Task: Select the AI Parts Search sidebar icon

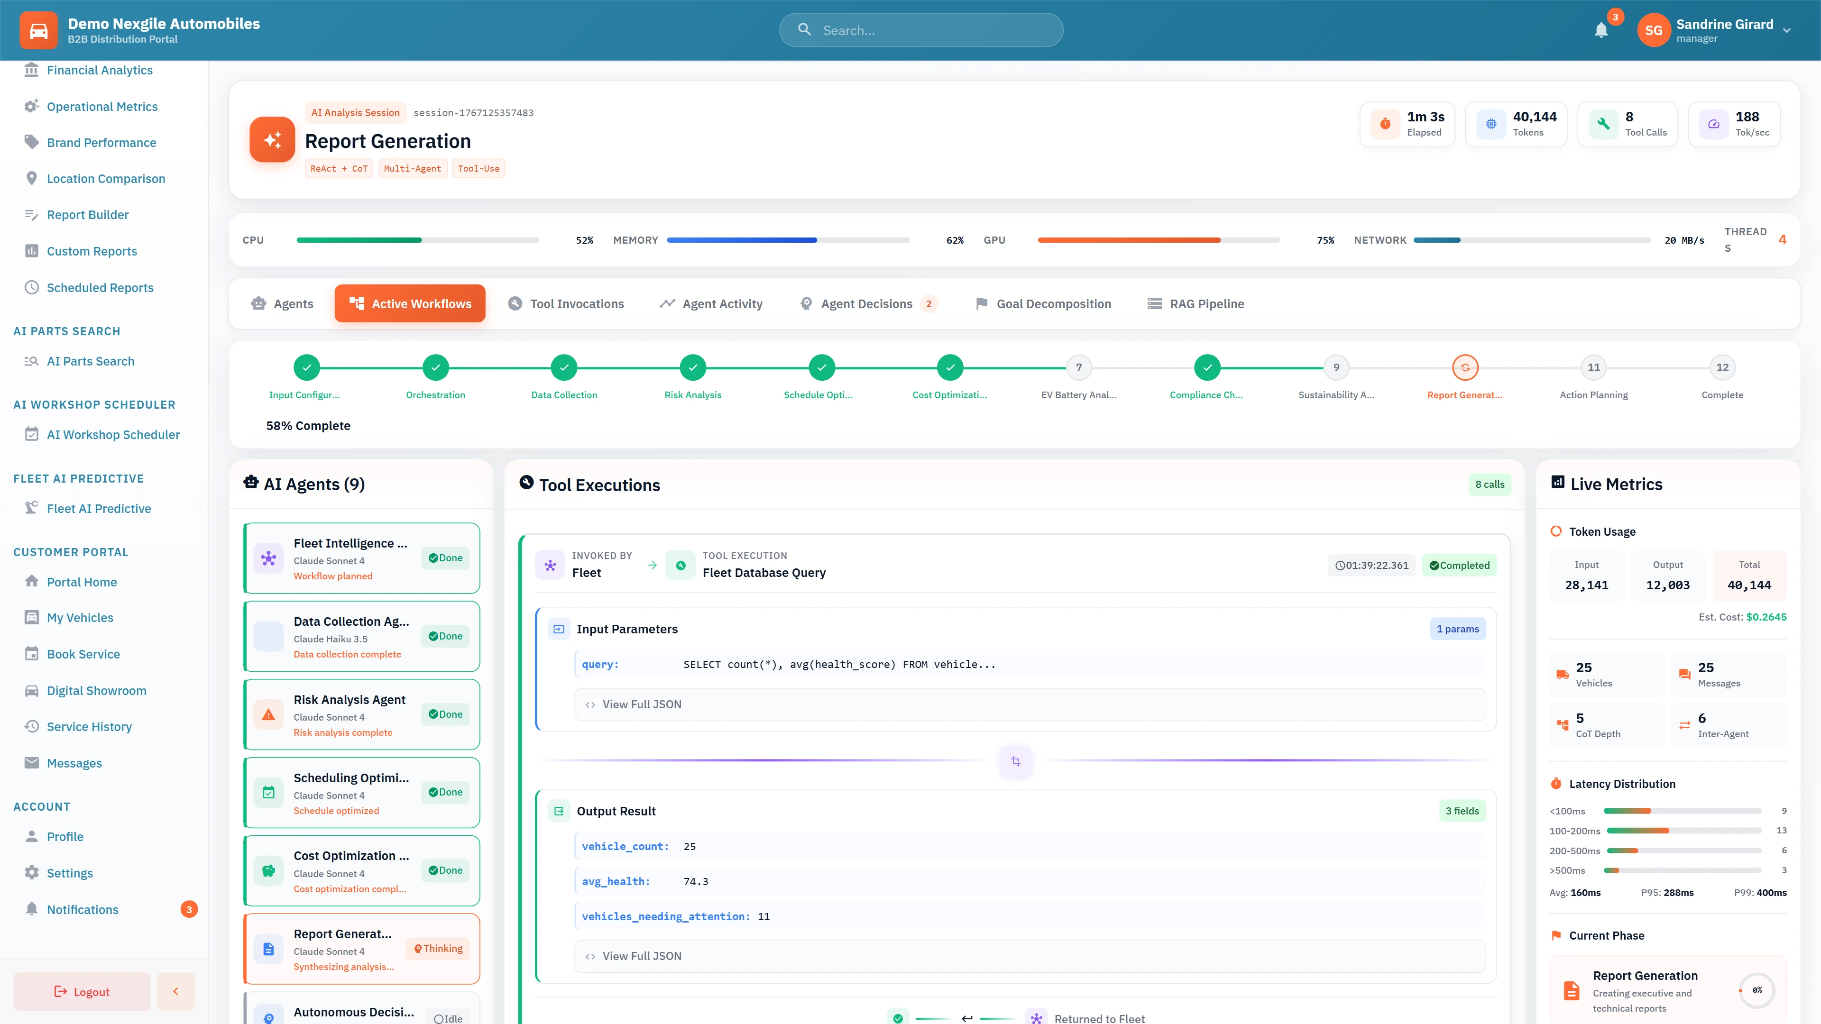Action: coord(32,360)
